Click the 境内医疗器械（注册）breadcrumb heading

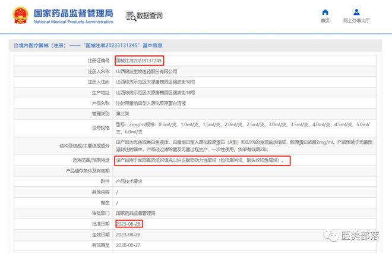point(42,45)
